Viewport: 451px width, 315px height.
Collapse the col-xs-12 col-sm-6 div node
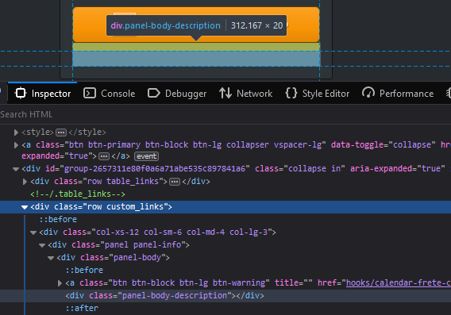click(33, 232)
